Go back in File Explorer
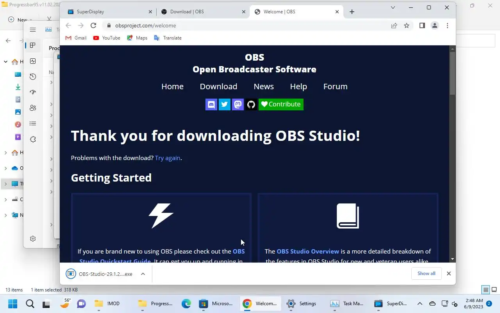This screenshot has height=313, width=500. (8, 40)
